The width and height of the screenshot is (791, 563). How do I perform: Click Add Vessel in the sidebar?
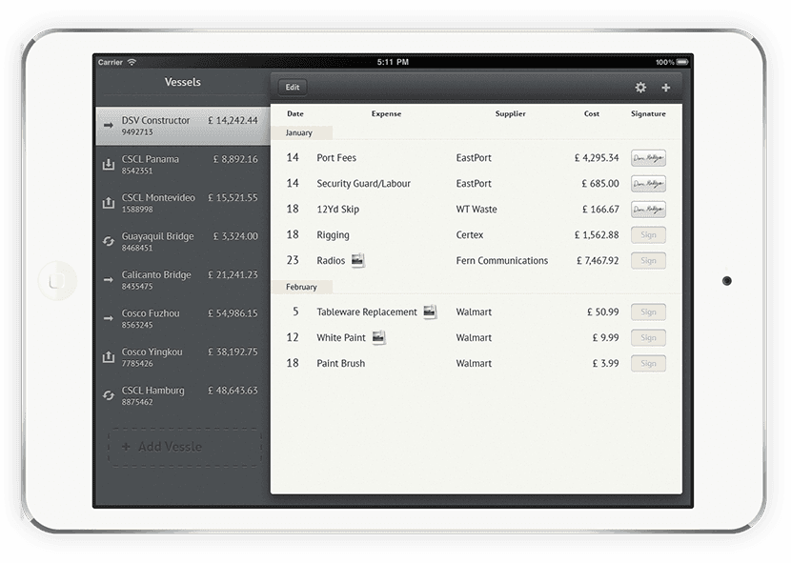(x=183, y=447)
